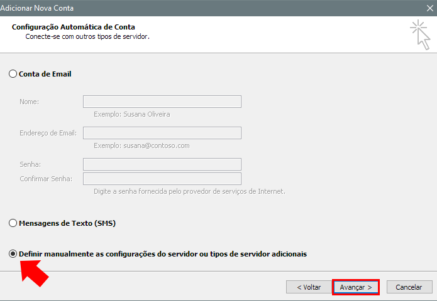The image size is (437, 301).
Task: Click the 'Nome:' label
Action: tap(30, 102)
